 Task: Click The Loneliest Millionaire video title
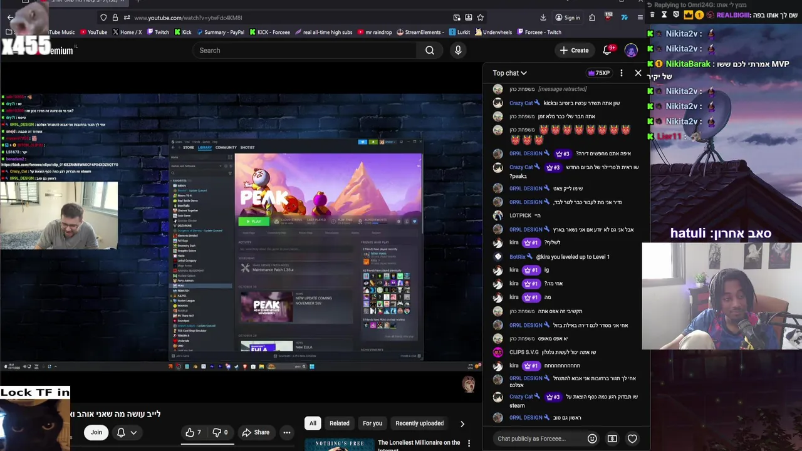click(x=419, y=445)
